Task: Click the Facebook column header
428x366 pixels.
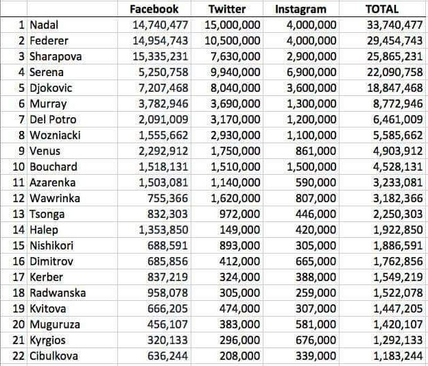Action: [154, 9]
